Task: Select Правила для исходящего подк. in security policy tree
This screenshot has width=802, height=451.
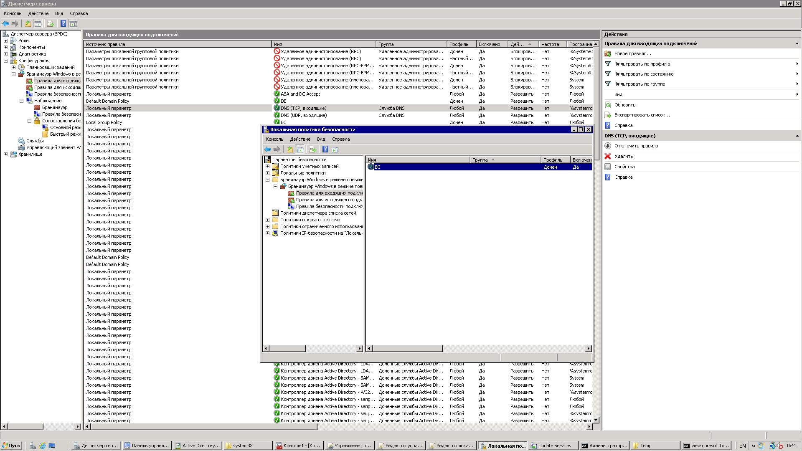Action: coord(329,200)
